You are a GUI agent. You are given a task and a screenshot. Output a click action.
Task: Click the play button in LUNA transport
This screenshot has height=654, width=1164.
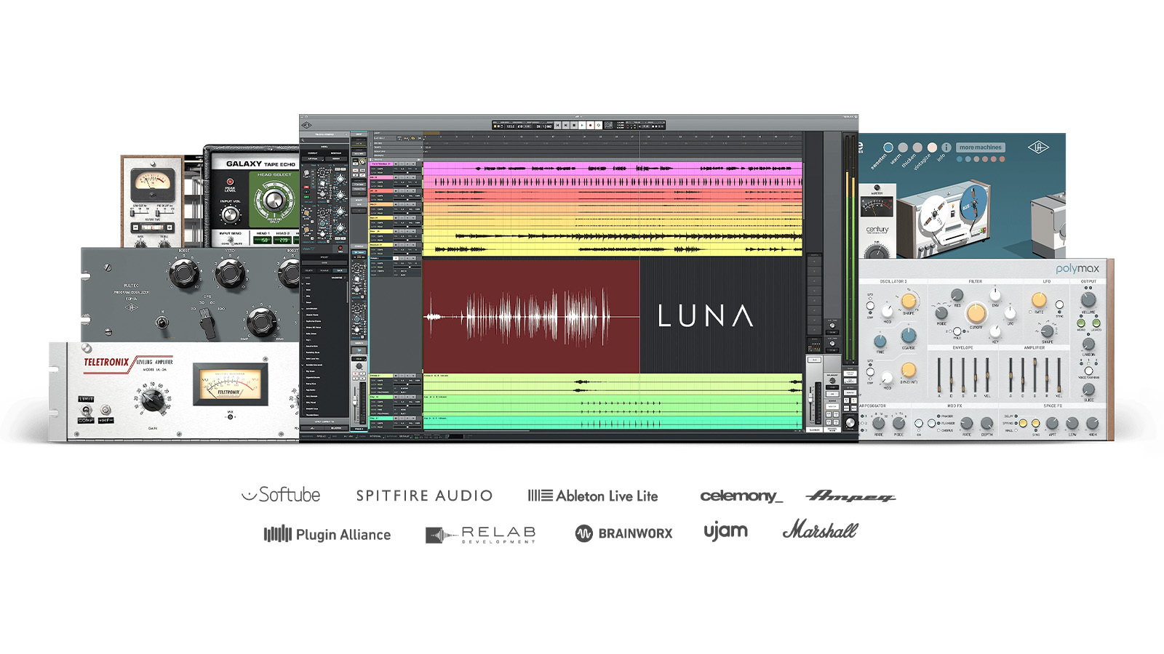[582, 126]
